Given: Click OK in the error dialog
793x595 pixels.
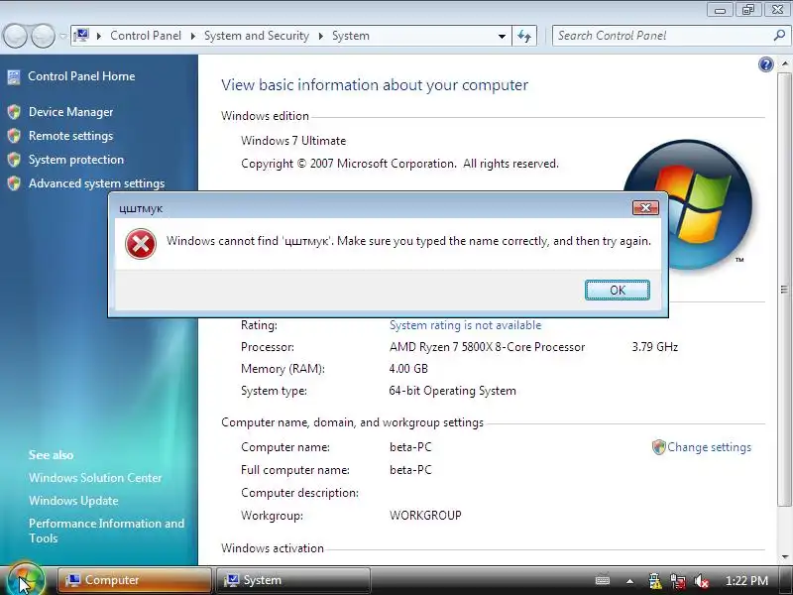Looking at the screenshot, I should (x=617, y=290).
